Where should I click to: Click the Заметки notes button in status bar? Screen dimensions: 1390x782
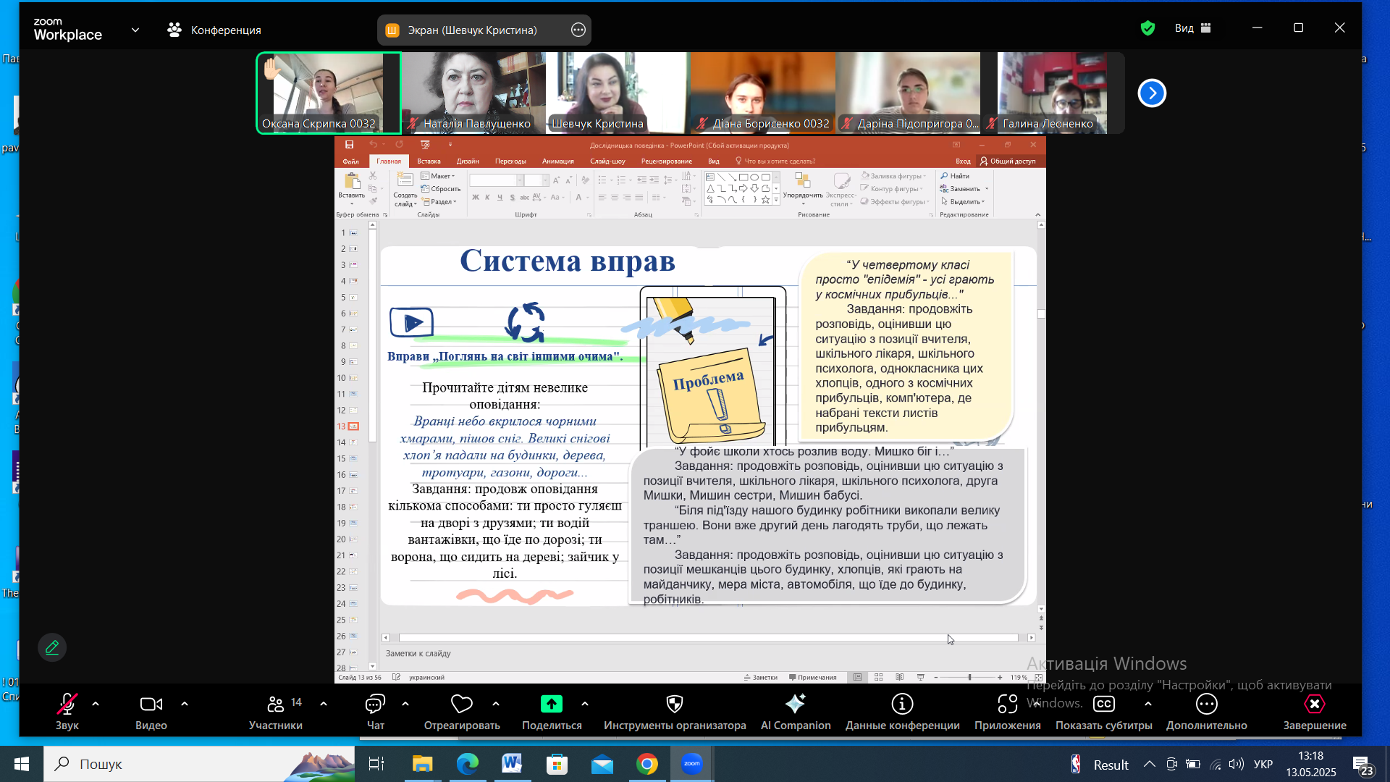(760, 678)
